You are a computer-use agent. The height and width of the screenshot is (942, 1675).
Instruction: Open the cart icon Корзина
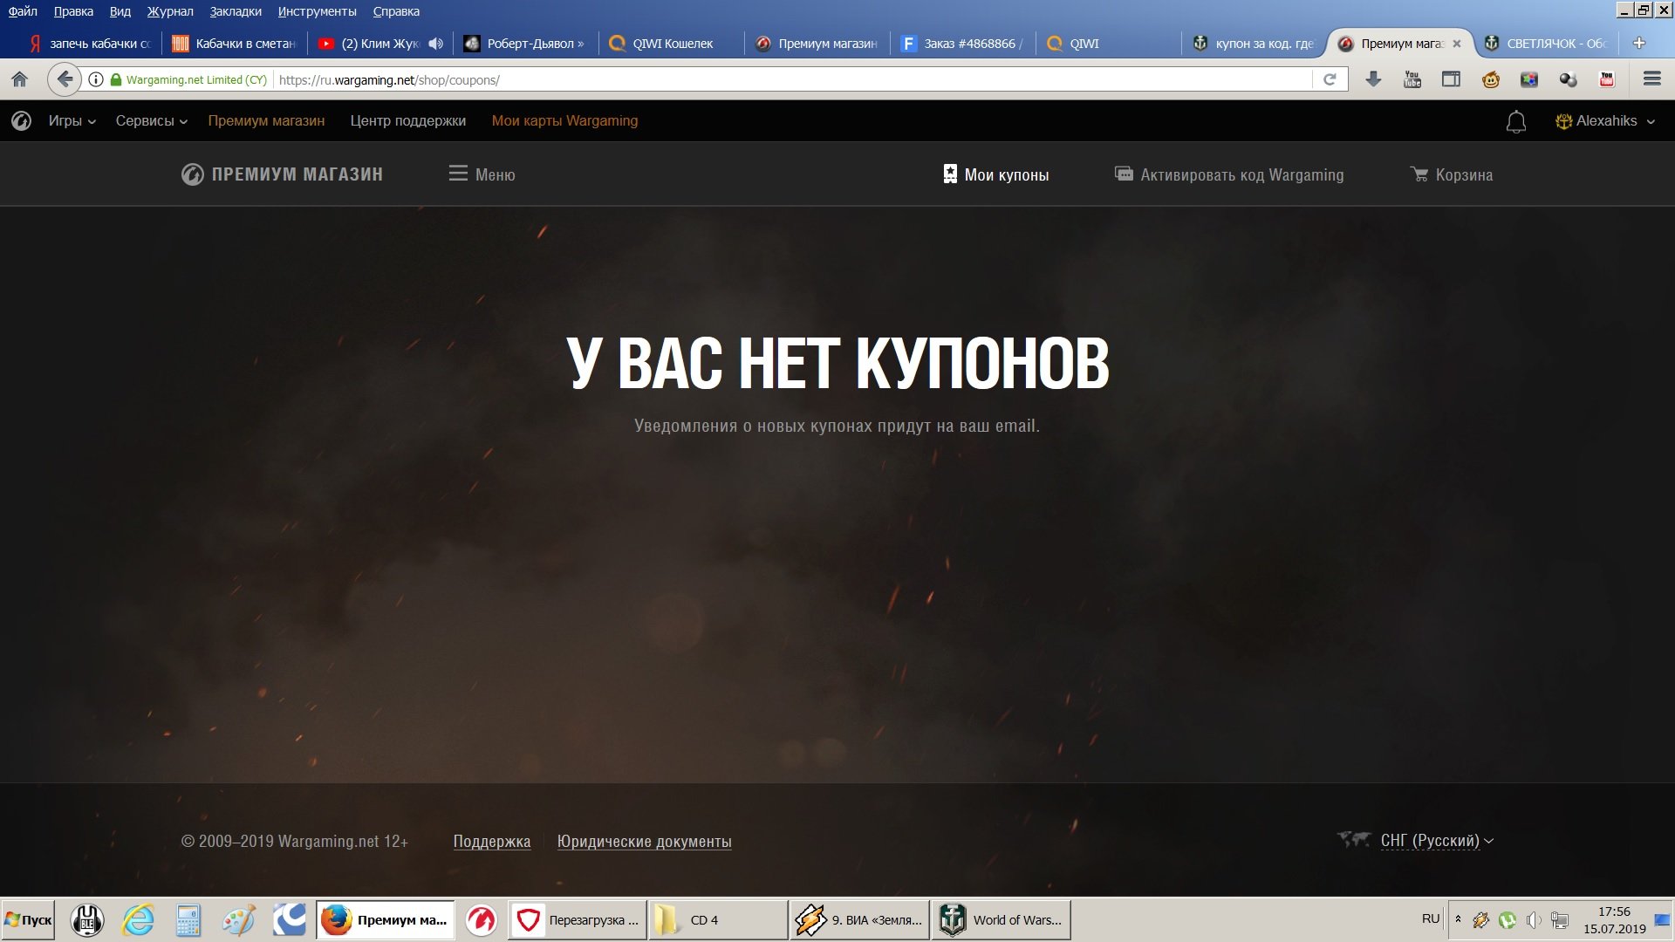[1452, 174]
